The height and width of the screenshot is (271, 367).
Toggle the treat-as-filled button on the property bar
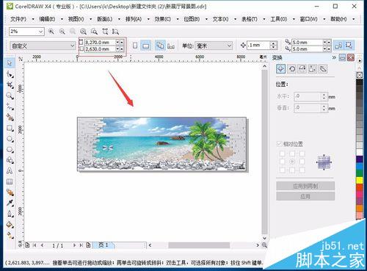pos(349,46)
